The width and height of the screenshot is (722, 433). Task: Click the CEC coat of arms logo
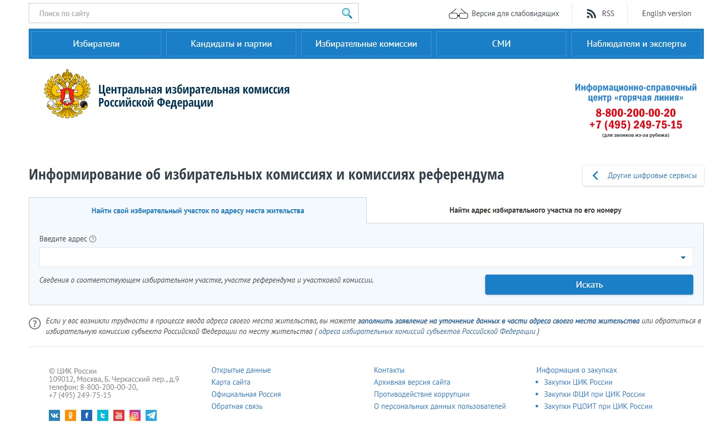67,94
